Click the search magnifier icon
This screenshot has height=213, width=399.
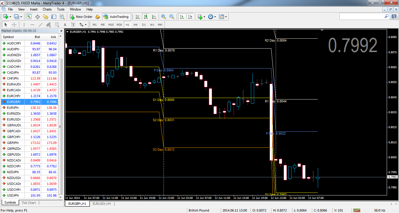386,17
